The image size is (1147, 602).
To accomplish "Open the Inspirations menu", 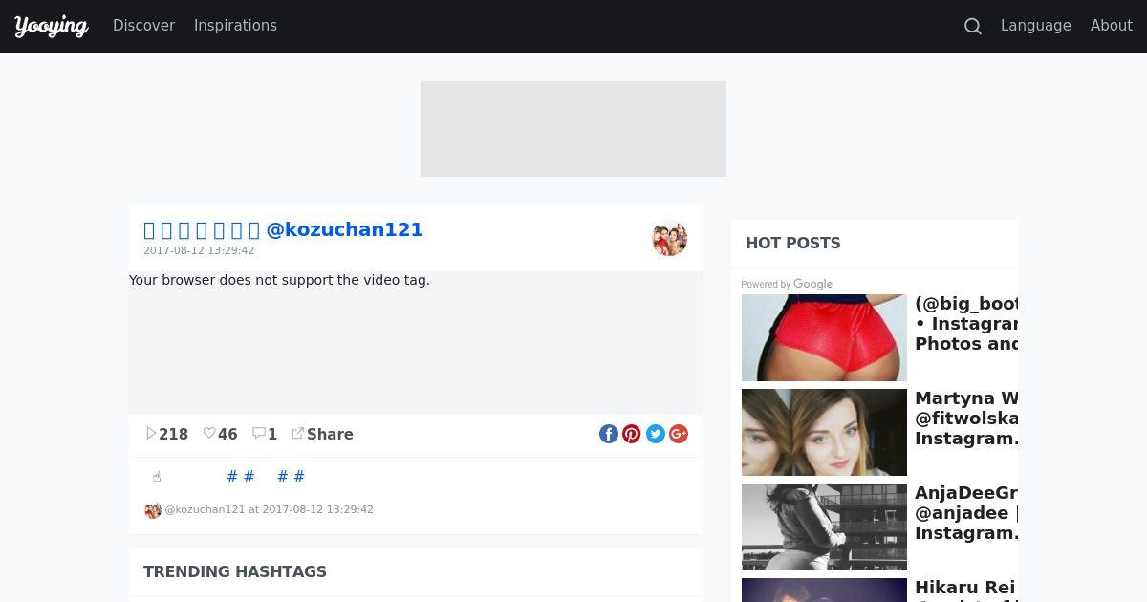I will tap(235, 26).
